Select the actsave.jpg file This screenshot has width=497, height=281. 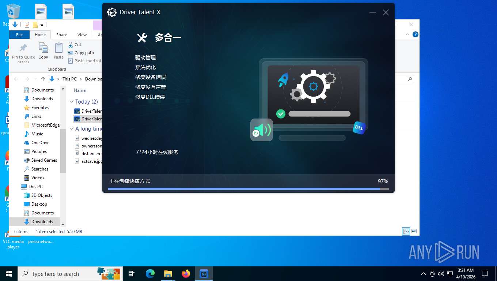(x=89, y=161)
